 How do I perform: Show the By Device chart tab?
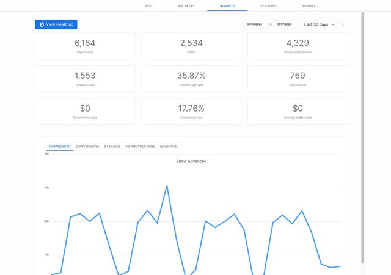112,146
